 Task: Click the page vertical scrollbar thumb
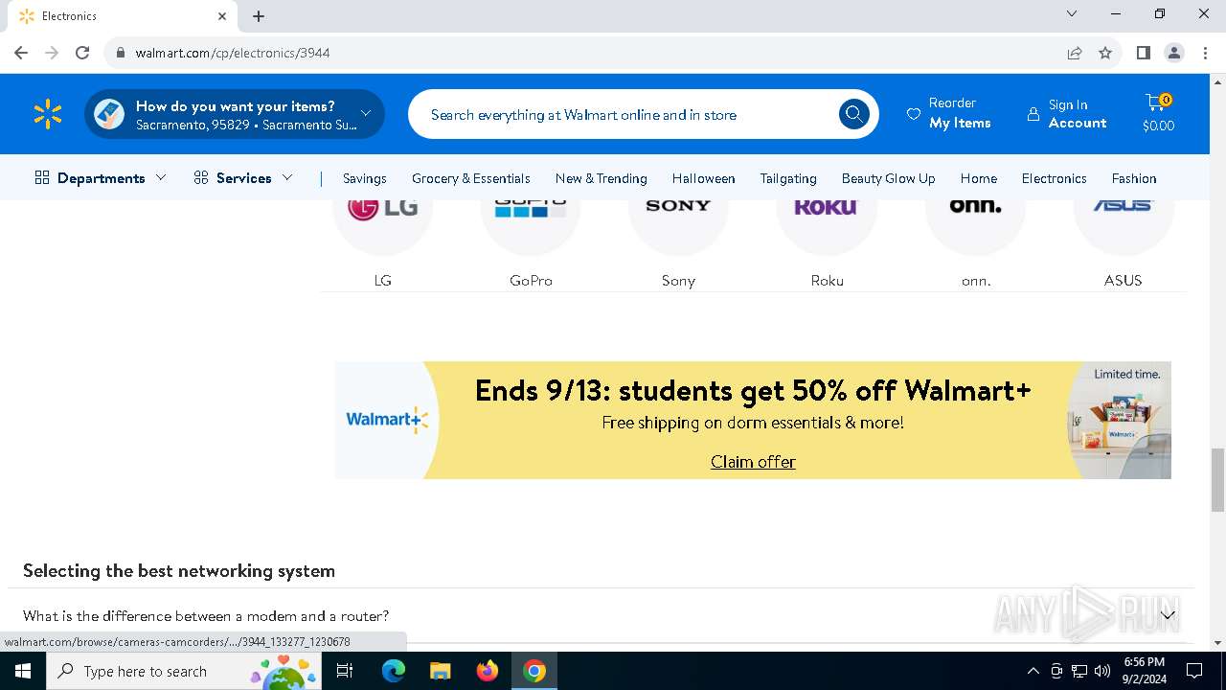1217,479
